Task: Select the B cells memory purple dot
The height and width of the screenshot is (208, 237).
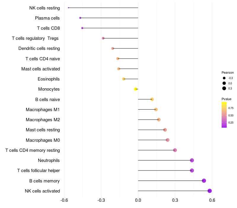Action: [x=204, y=181]
